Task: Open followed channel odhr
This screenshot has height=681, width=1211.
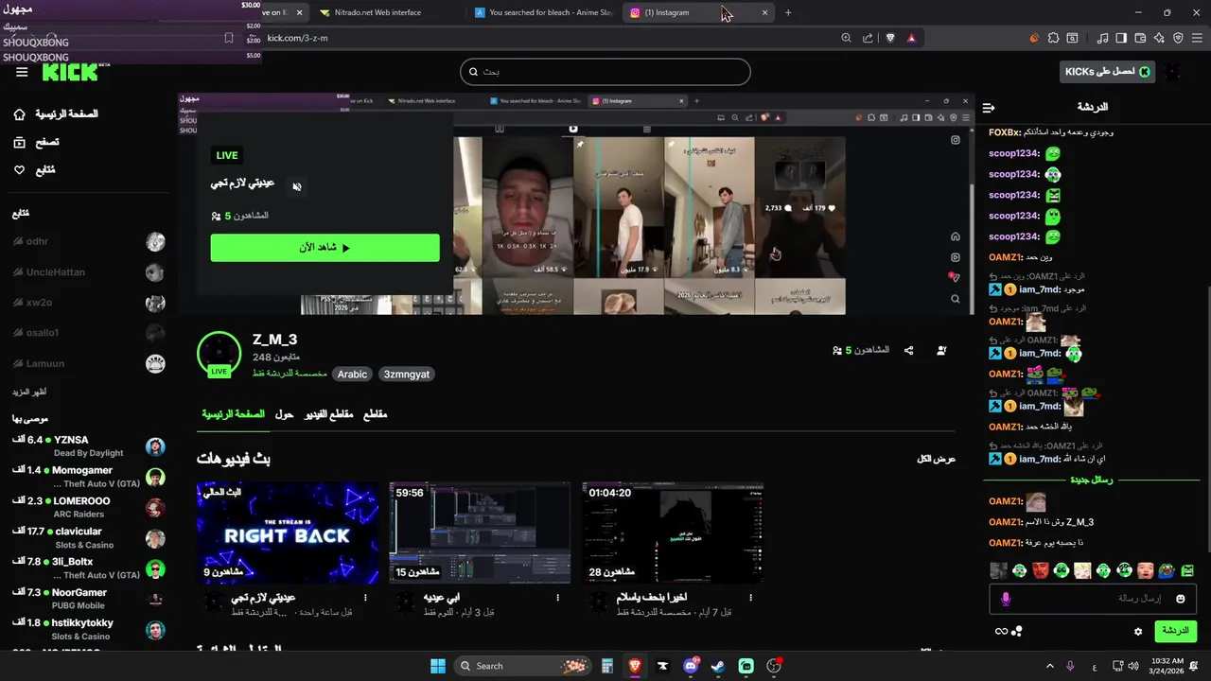Action: tap(89, 242)
